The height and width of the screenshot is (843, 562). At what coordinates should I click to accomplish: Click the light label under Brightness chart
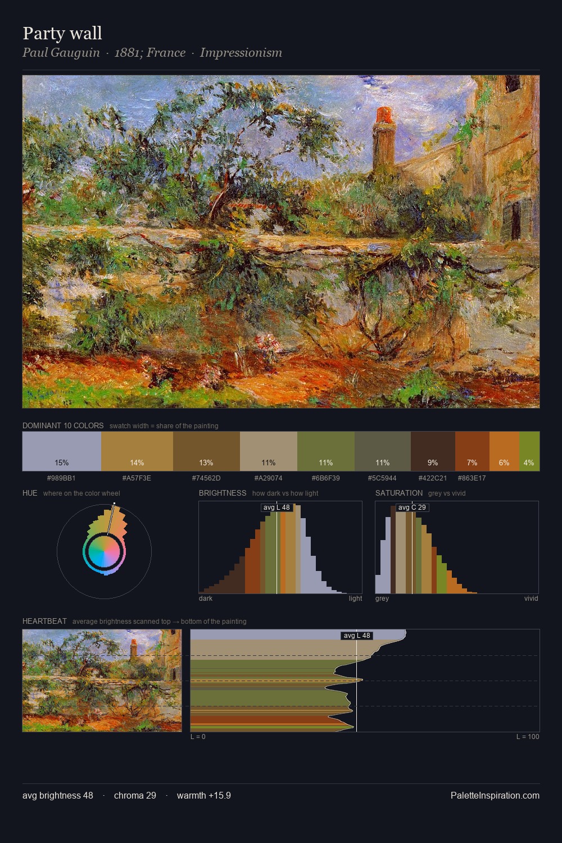356,599
